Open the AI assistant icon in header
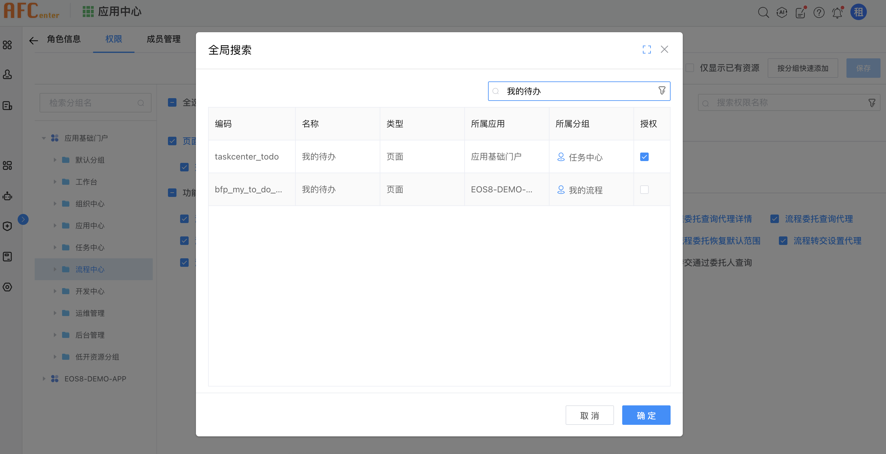 coord(782,13)
